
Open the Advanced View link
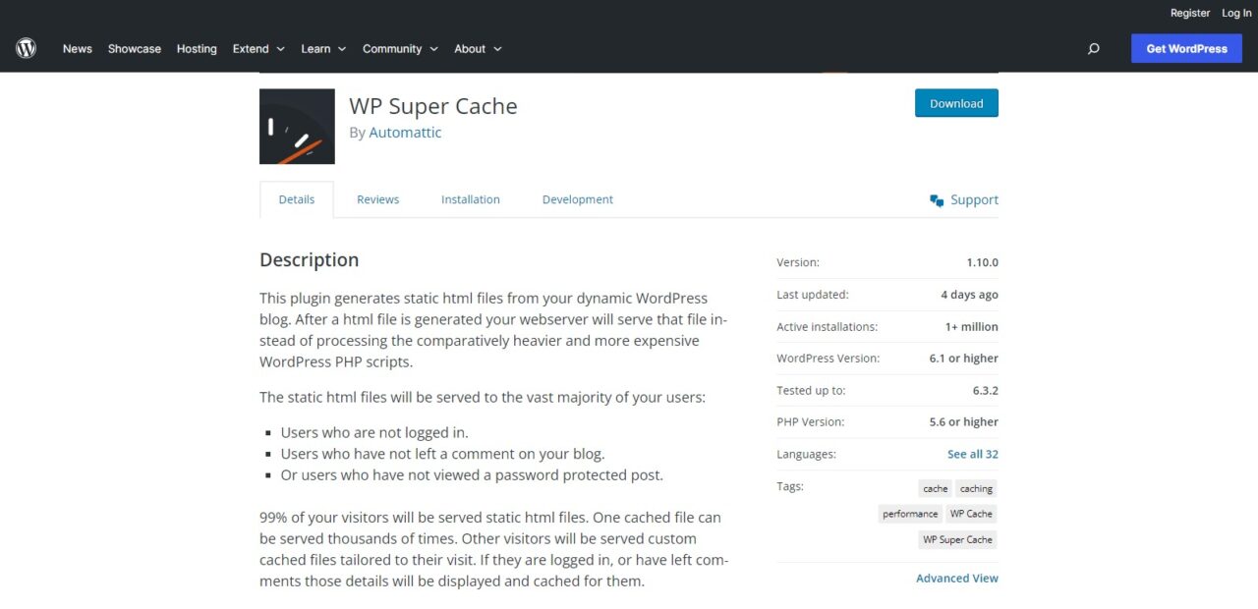point(957,579)
